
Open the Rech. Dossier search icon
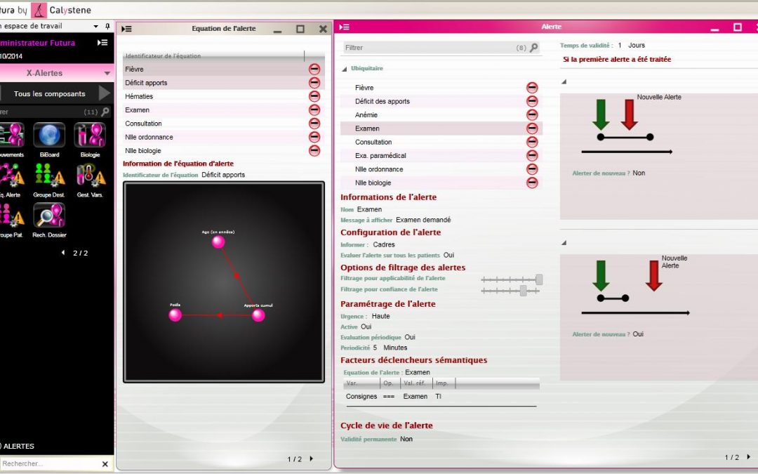(48, 216)
